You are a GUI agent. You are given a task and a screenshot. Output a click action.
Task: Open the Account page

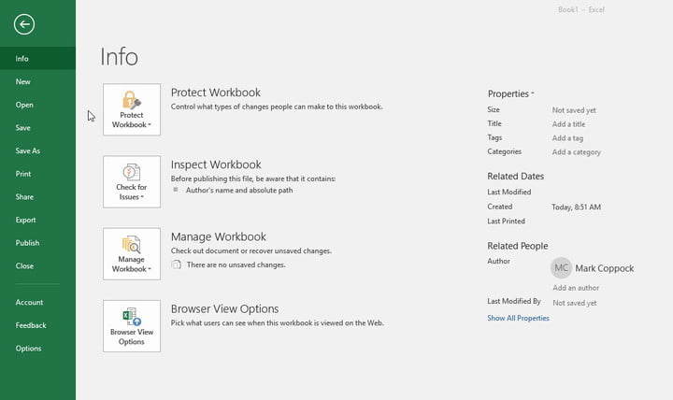point(29,302)
